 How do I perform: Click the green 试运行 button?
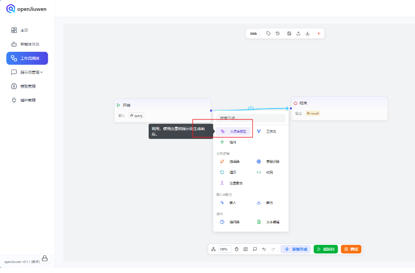(326, 249)
